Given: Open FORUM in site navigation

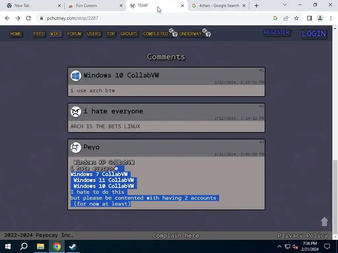Looking at the screenshot, I should (x=74, y=34).
